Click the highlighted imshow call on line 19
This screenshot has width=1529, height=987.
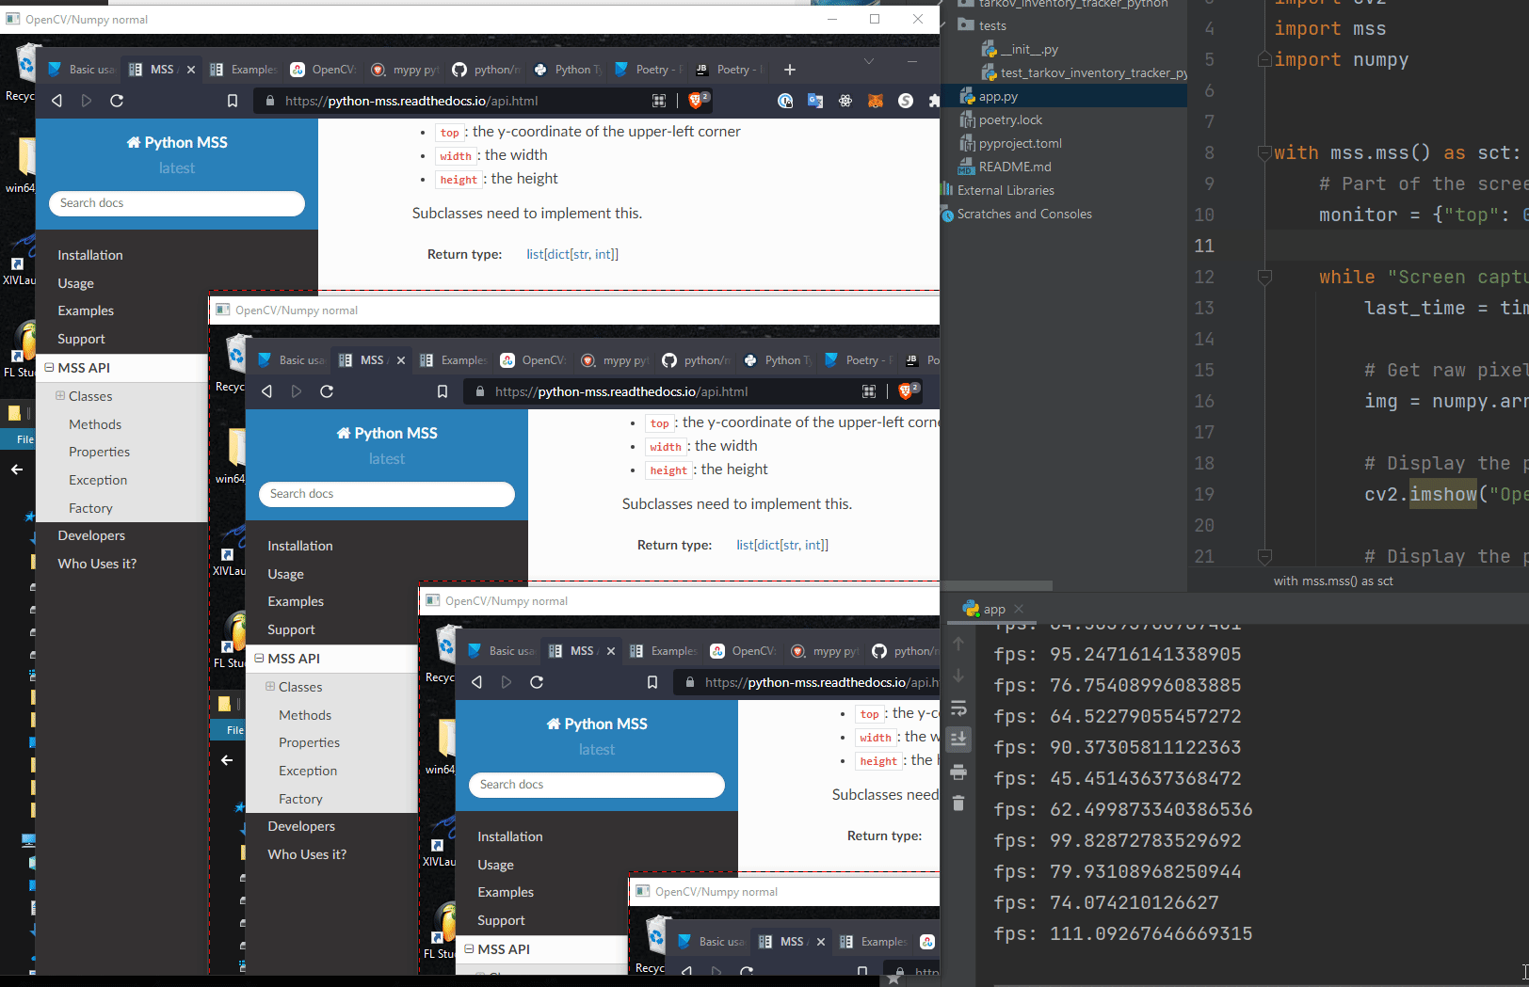point(1442,494)
